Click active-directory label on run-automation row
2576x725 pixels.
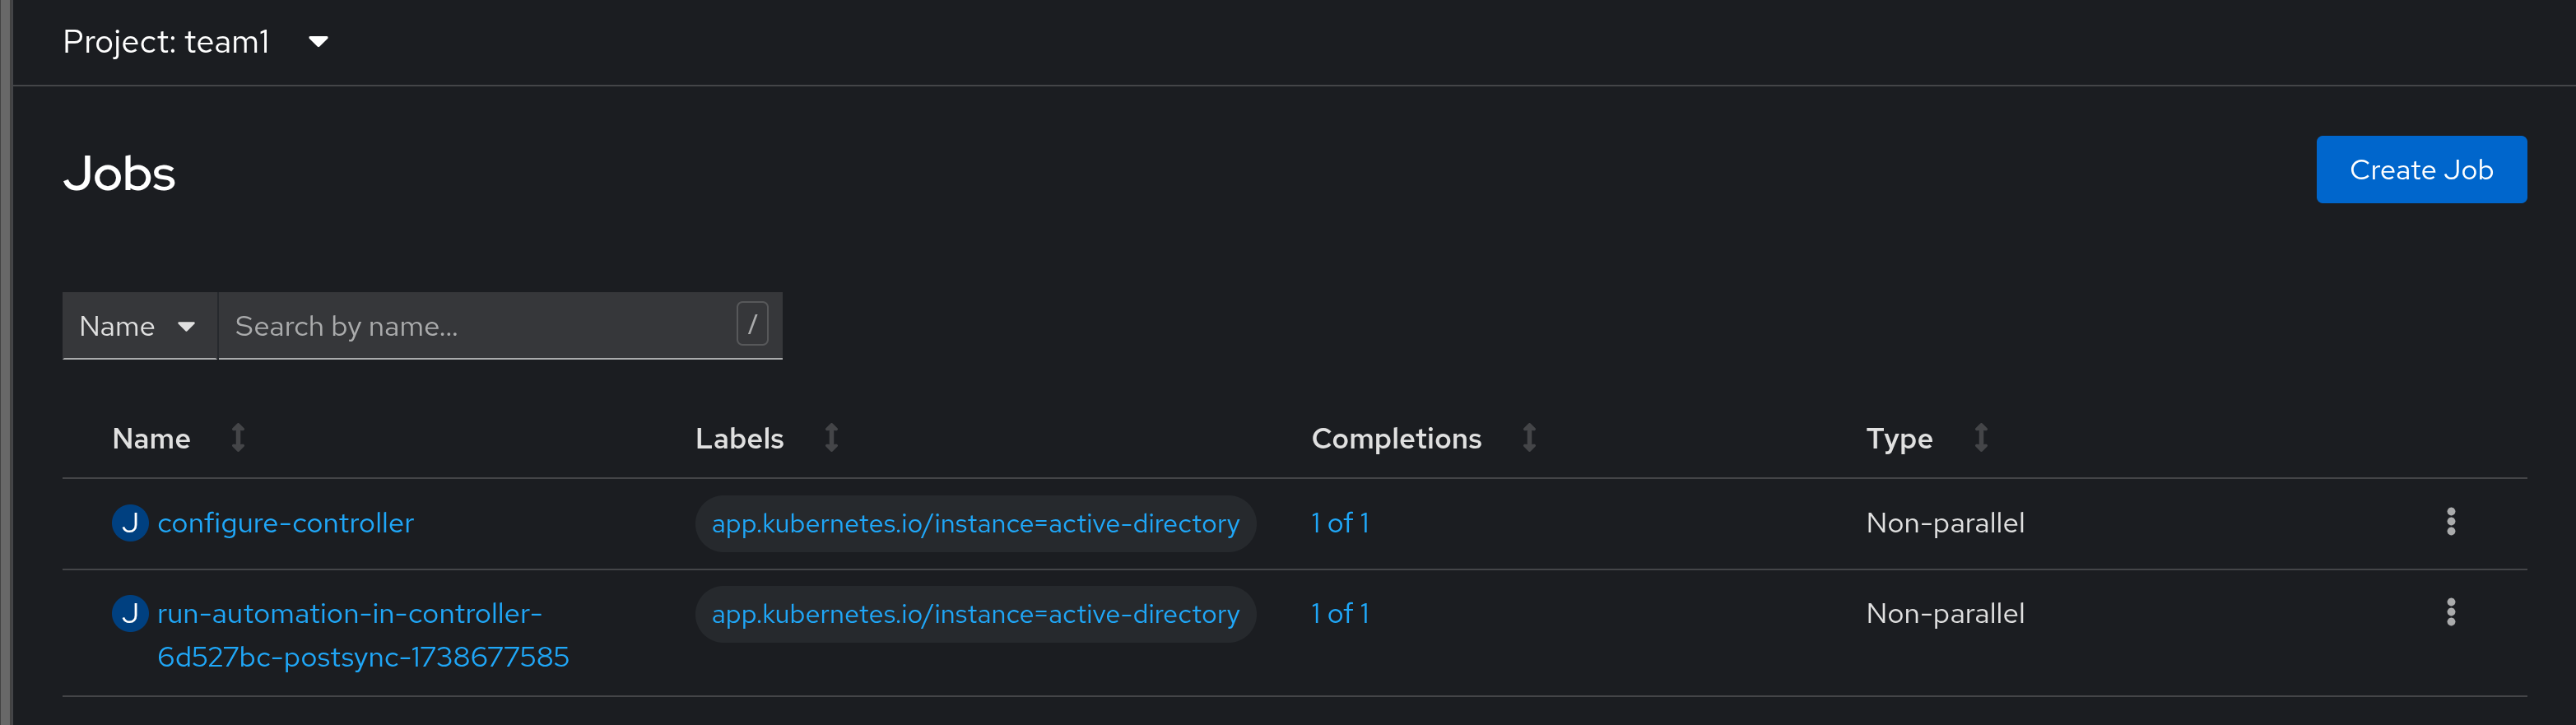(x=975, y=614)
